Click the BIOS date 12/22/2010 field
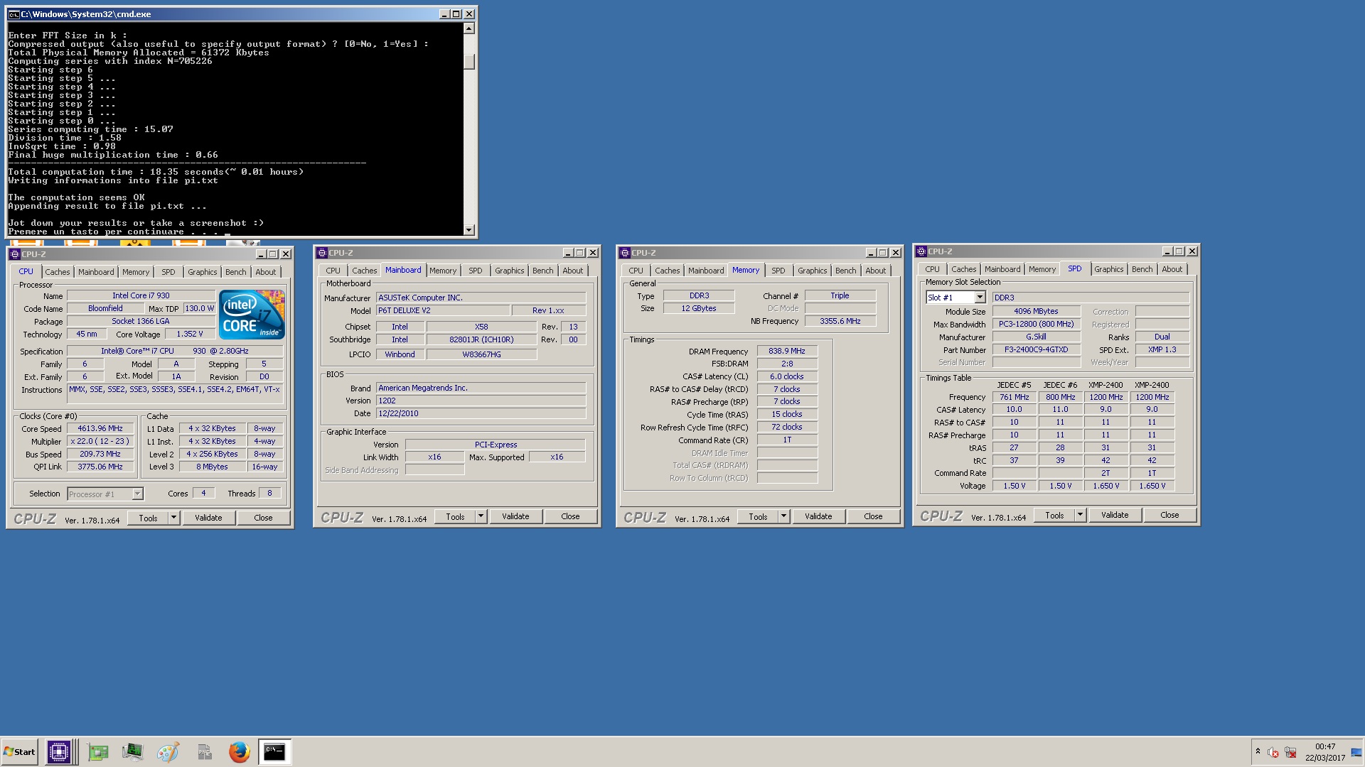The height and width of the screenshot is (767, 1365). (x=481, y=413)
